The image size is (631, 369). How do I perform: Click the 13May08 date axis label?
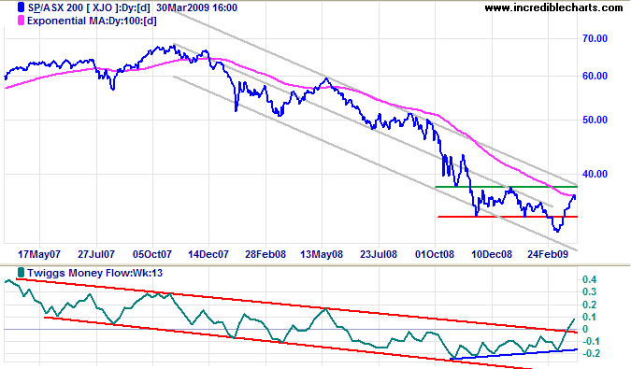click(322, 254)
